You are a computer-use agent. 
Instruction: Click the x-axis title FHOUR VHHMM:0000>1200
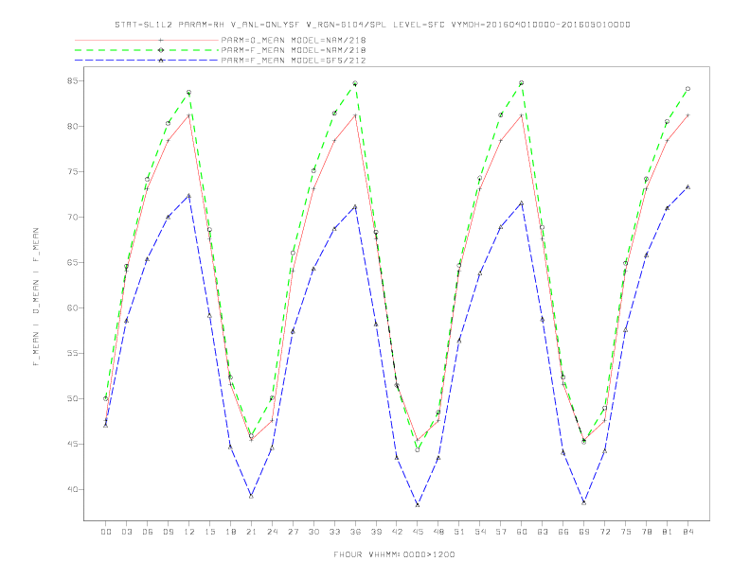tap(394, 554)
